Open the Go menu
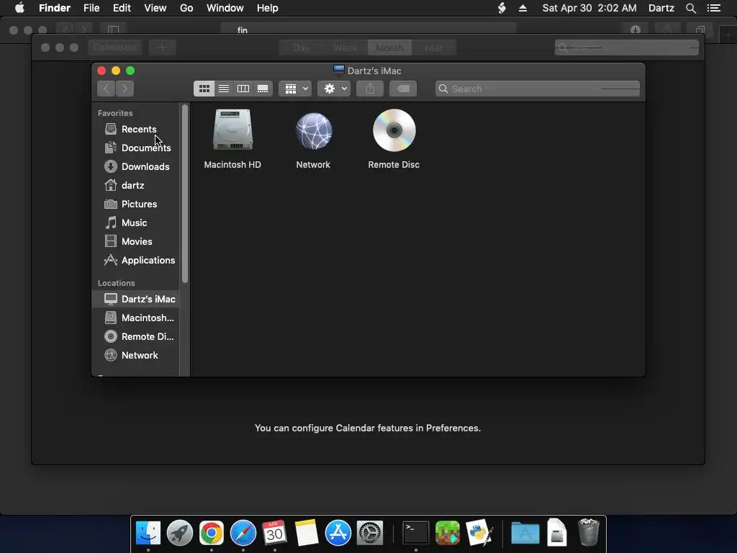 point(186,8)
